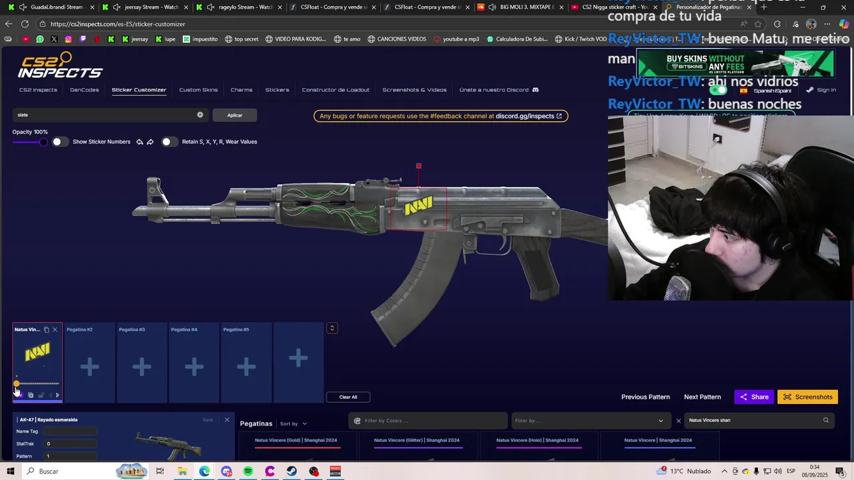Viewport: 854px width, 480px height.
Task: Click next arrow on Natus Vincere sticker slot
Action: [x=57, y=395]
